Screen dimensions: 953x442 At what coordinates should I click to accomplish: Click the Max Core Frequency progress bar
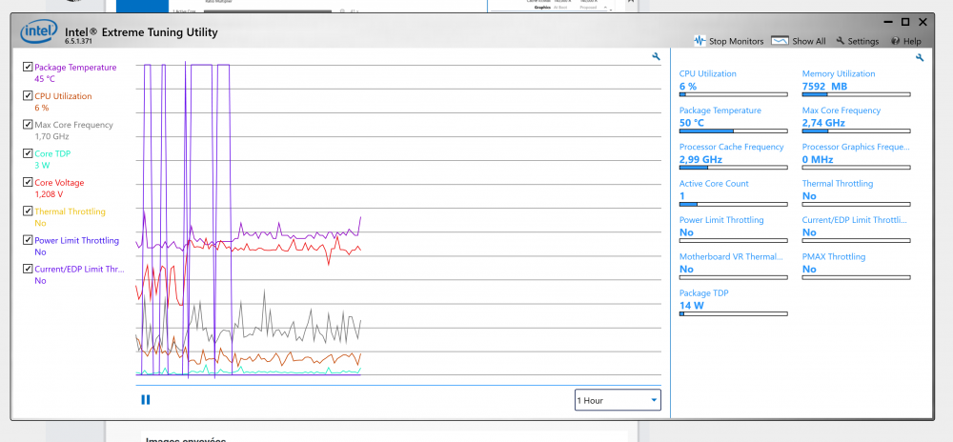click(857, 131)
